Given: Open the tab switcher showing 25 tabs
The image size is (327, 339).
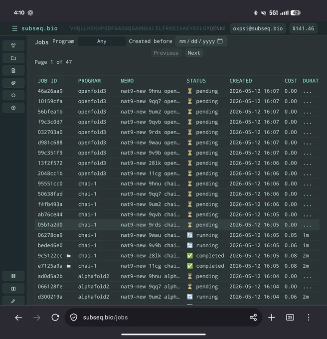Looking at the screenshot, I should (290, 318).
